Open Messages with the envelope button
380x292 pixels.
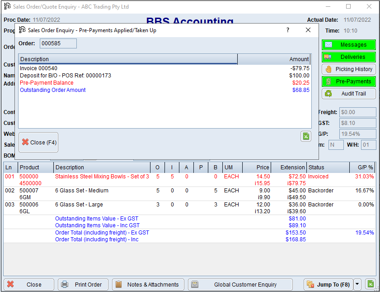click(x=348, y=45)
